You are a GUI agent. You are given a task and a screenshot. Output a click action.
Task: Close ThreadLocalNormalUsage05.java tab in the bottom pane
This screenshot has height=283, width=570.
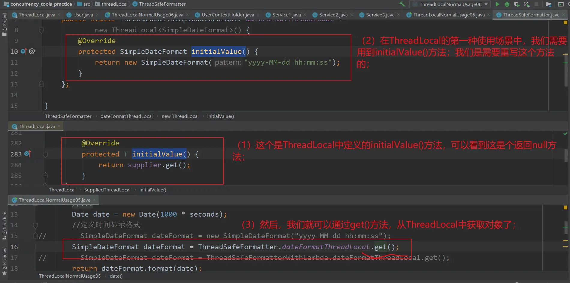pyautogui.click(x=94, y=200)
